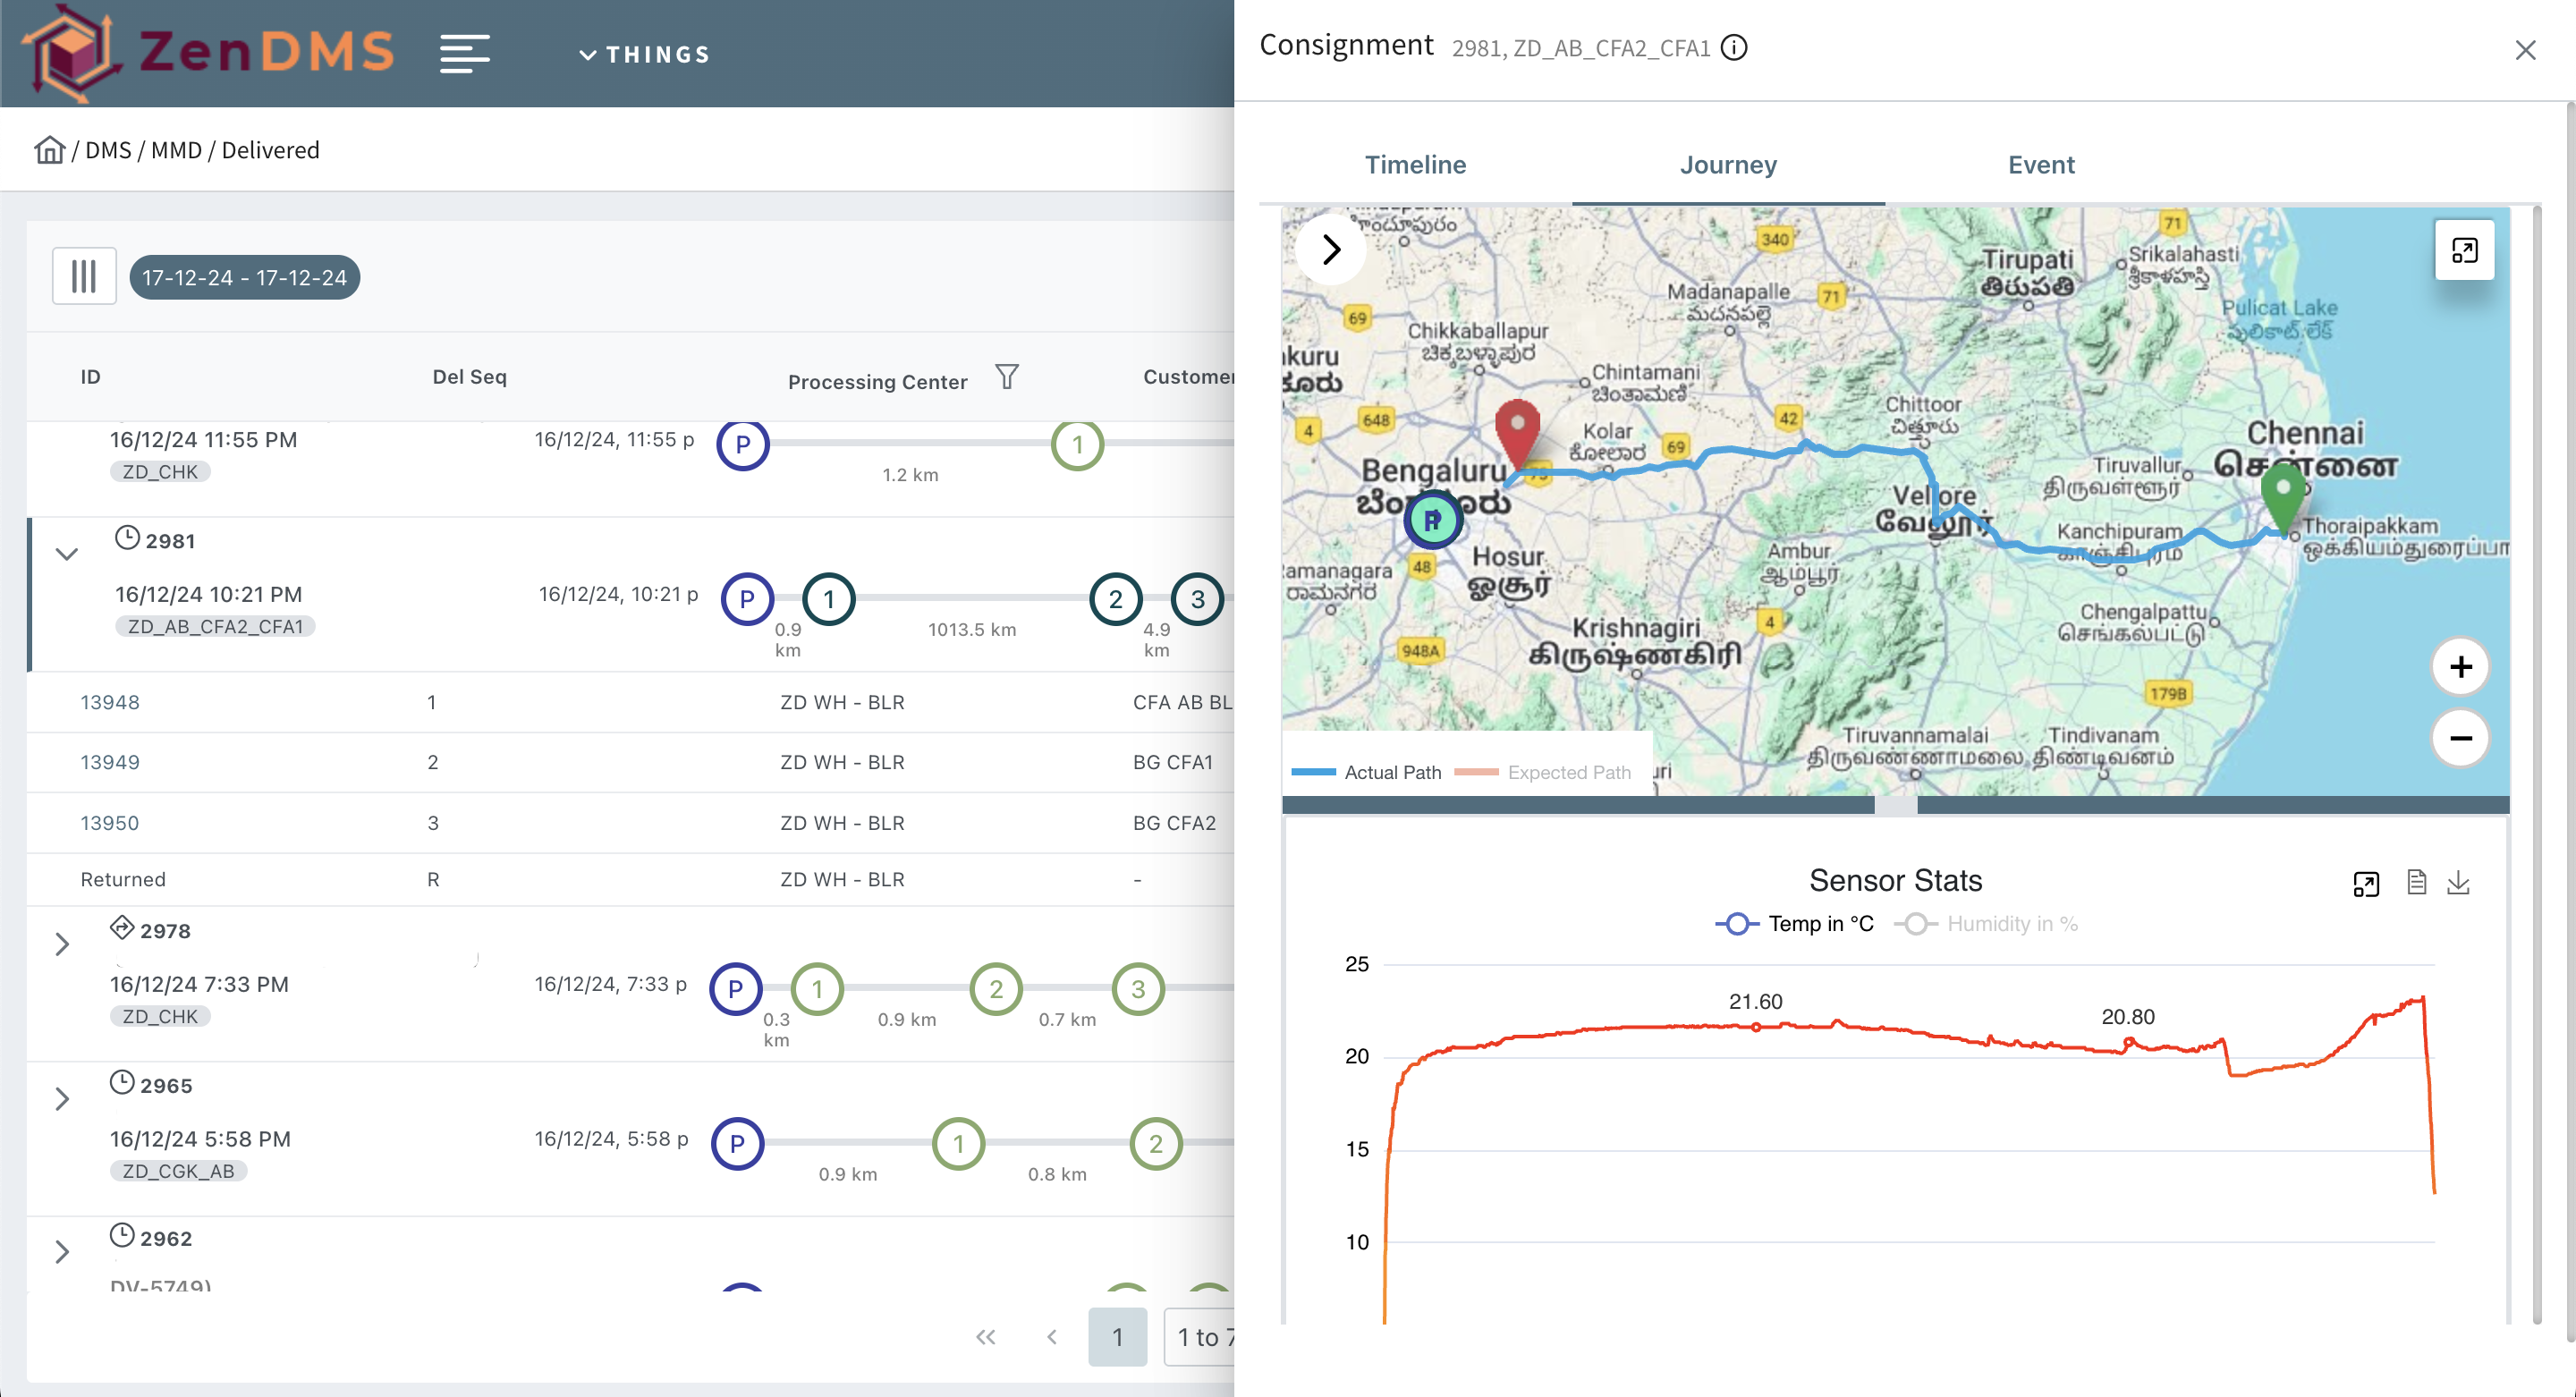This screenshot has width=2576, height=1397.
Task: Open the ZenDMS home via logo
Action: coord(210,52)
